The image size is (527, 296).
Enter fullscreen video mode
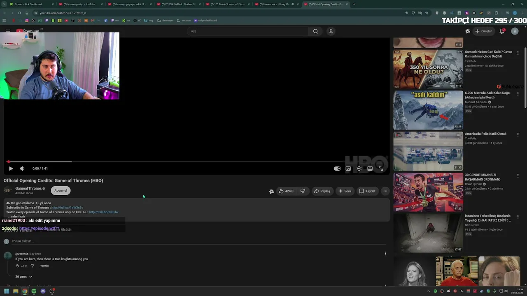[x=380, y=169]
